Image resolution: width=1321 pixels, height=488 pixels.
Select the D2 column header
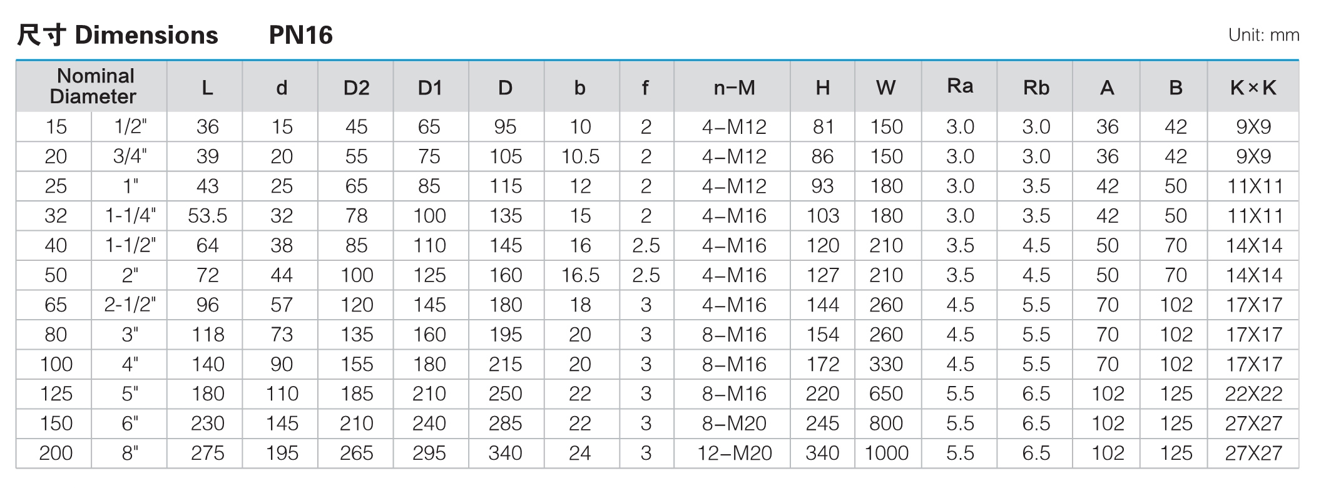coord(355,86)
